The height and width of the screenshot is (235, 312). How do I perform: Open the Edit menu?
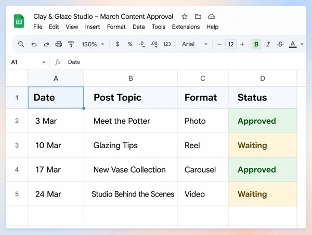(x=54, y=27)
